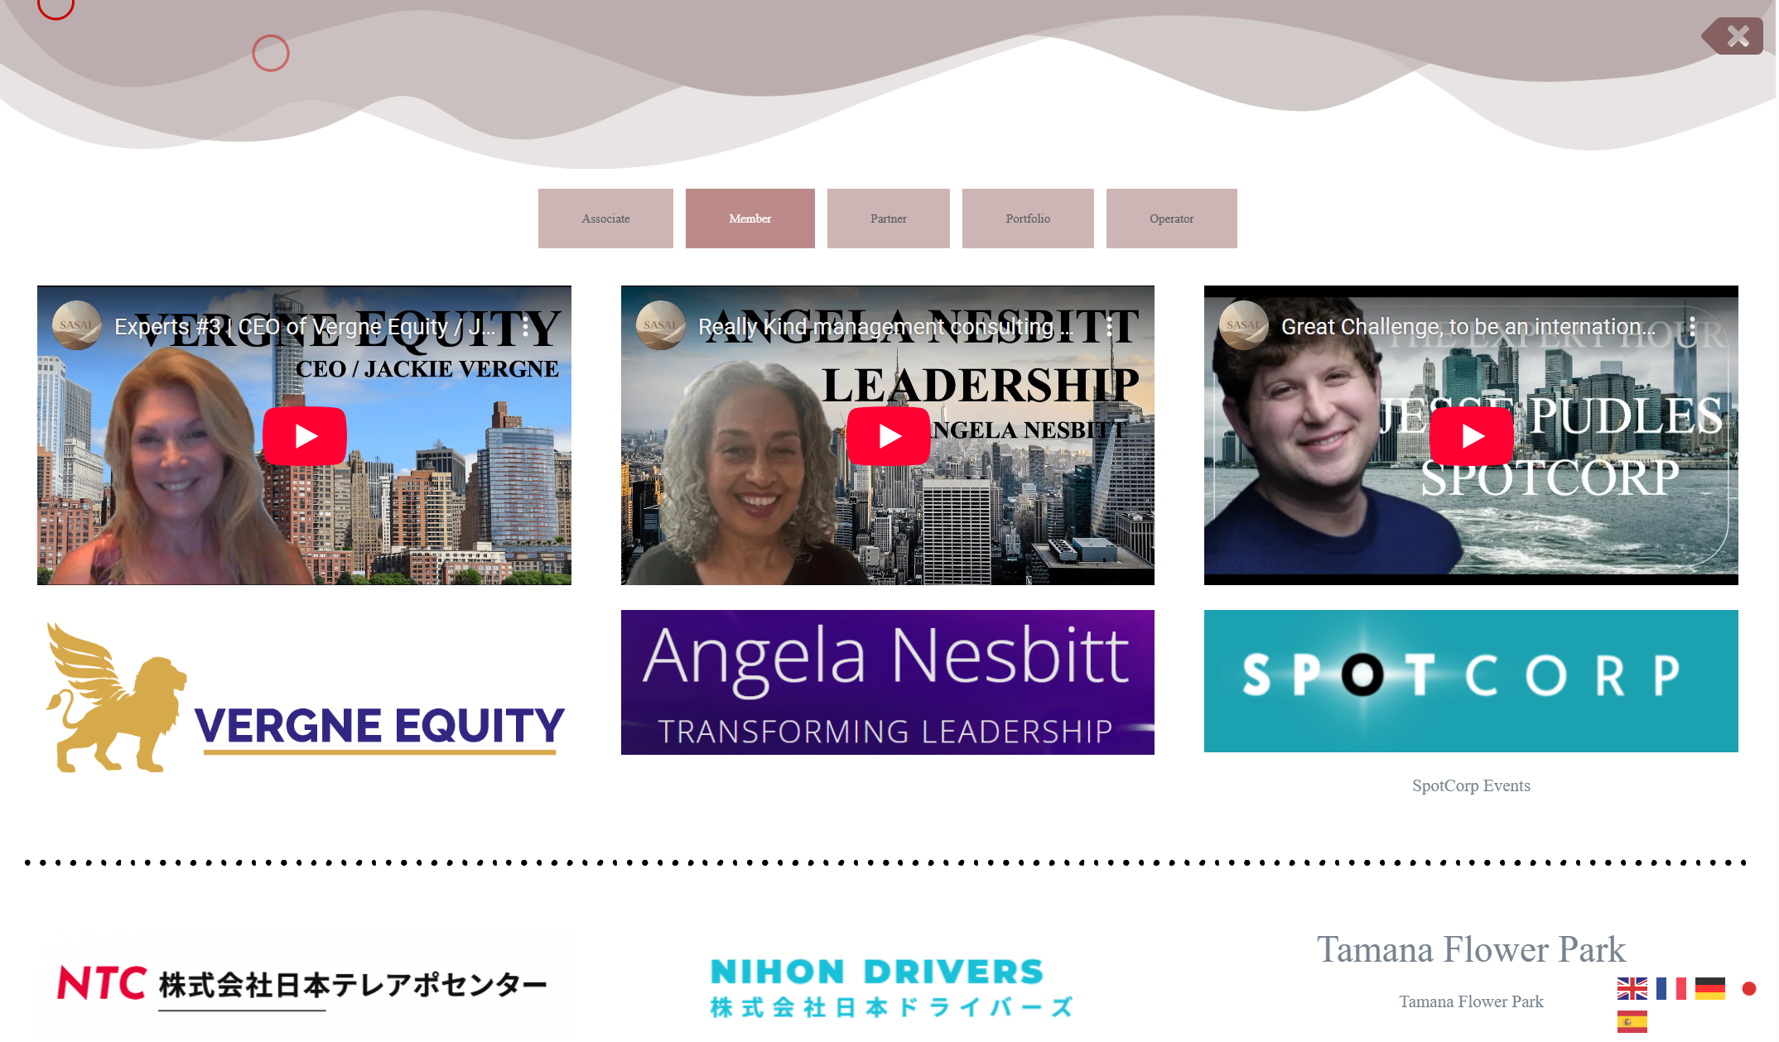Switch language to Spanish flag
The height and width of the screenshot is (1042, 1779).
(1632, 1022)
